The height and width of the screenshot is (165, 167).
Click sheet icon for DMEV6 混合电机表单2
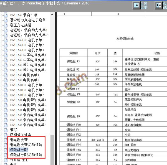6,120
